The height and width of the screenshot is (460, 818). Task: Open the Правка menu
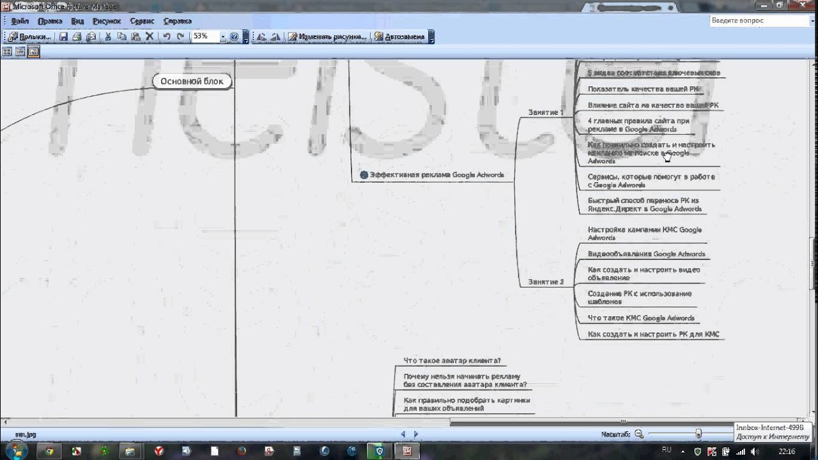pos(50,21)
